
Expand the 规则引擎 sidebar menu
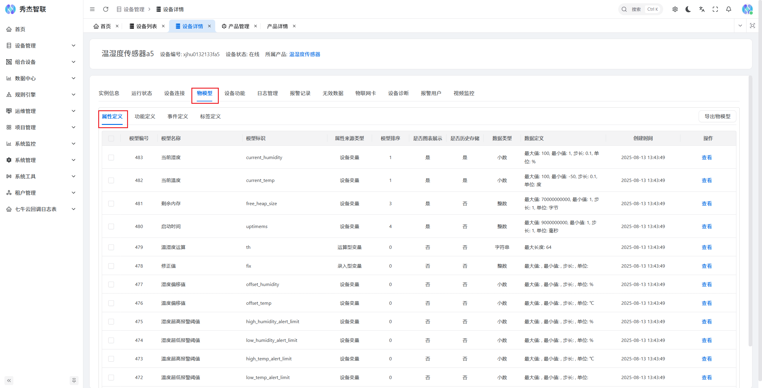coord(41,95)
